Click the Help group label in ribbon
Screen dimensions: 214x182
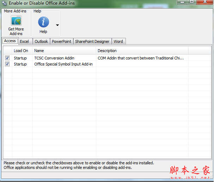pos(37,11)
